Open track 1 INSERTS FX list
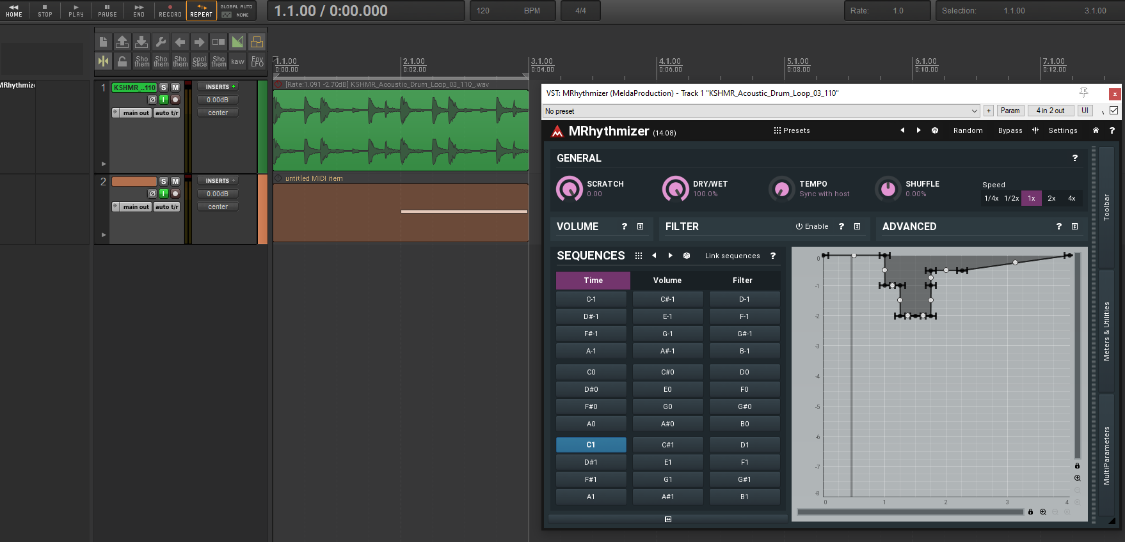1125x542 pixels. pyautogui.click(x=218, y=87)
